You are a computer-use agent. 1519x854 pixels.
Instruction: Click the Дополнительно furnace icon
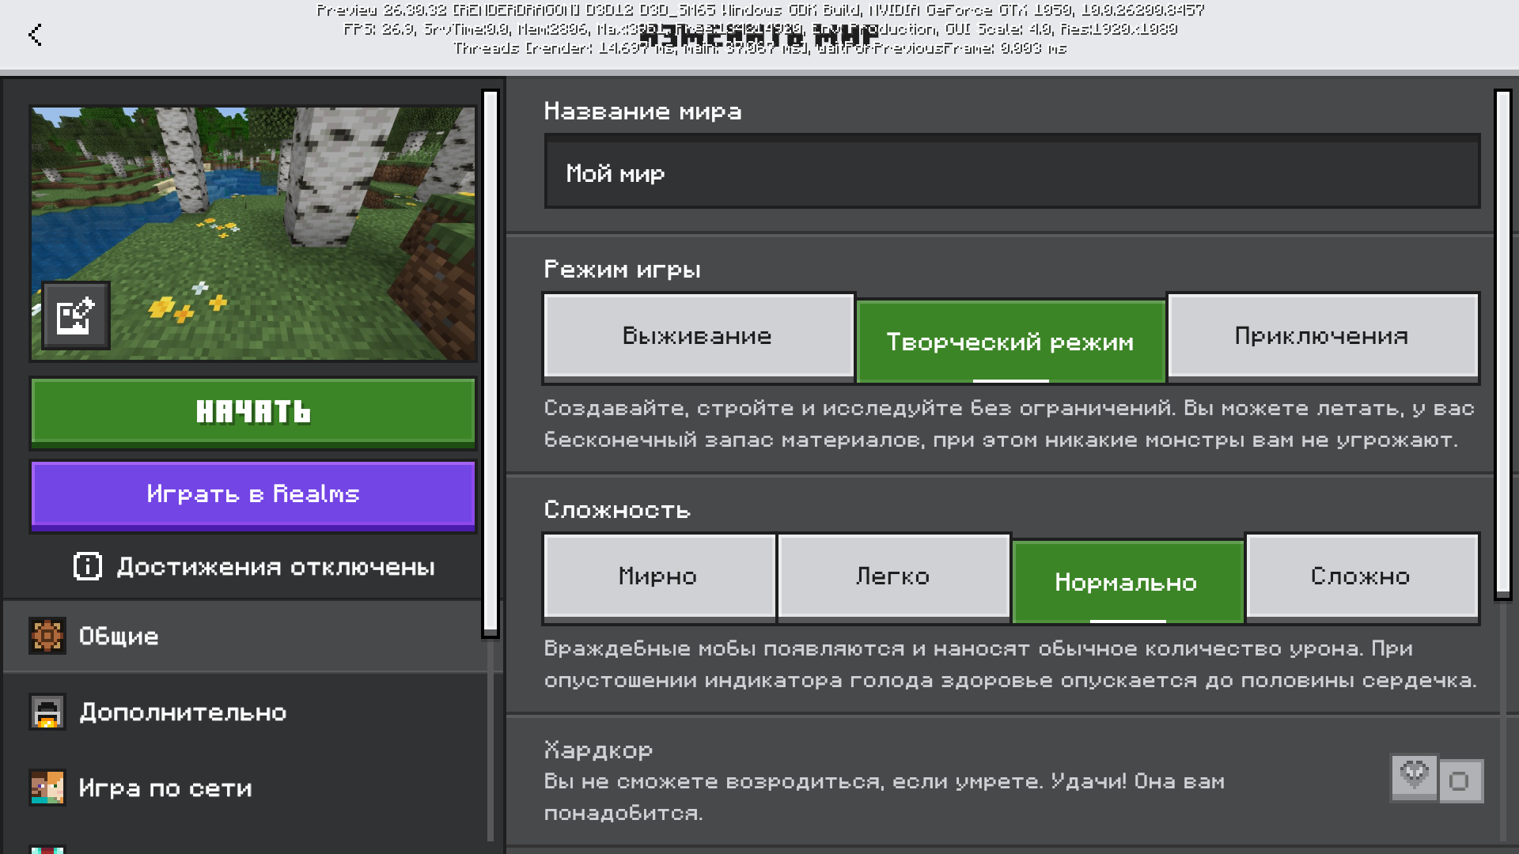pos(47,712)
